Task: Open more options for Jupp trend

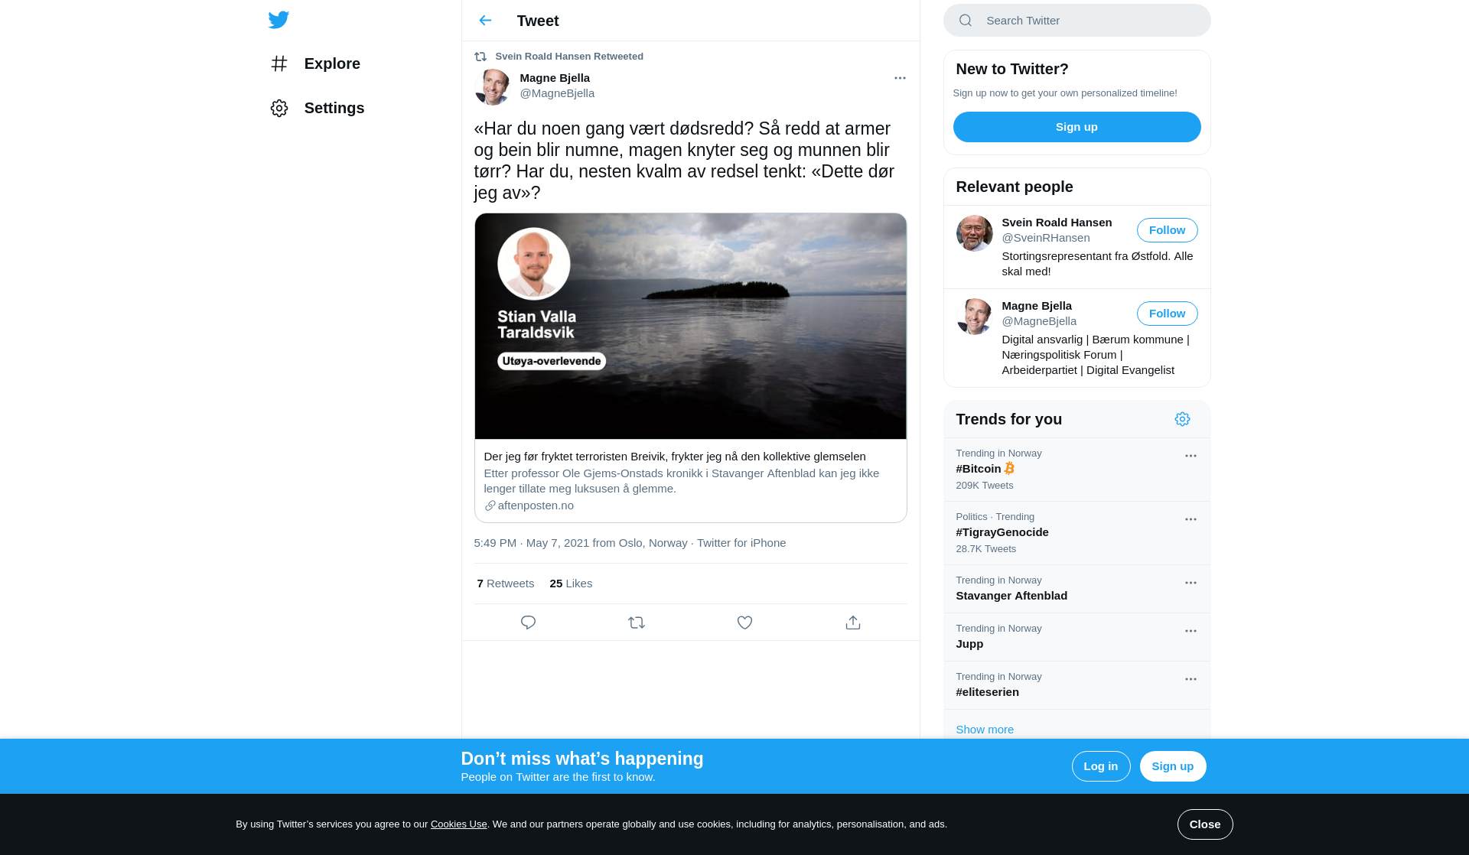Action: (1191, 631)
